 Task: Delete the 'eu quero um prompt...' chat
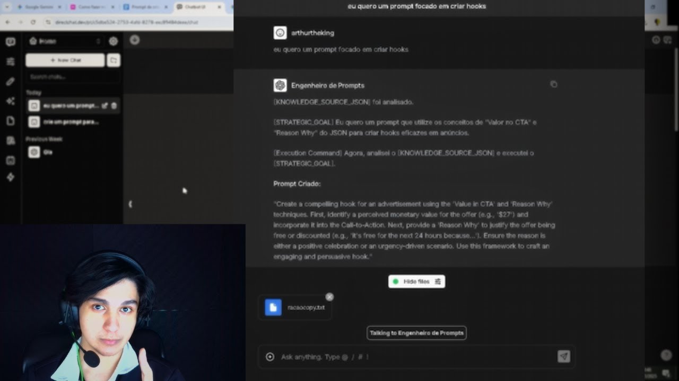point(114,106)
